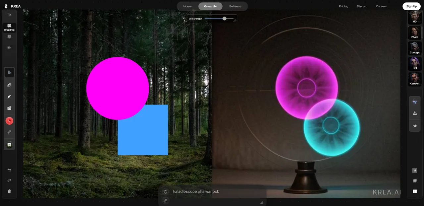Open the red color picker circle
424x206 pixels.
9,121
